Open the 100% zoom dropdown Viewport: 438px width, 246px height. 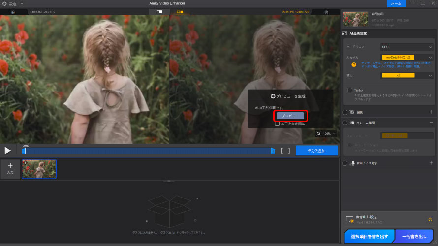(x=329, y=134)
